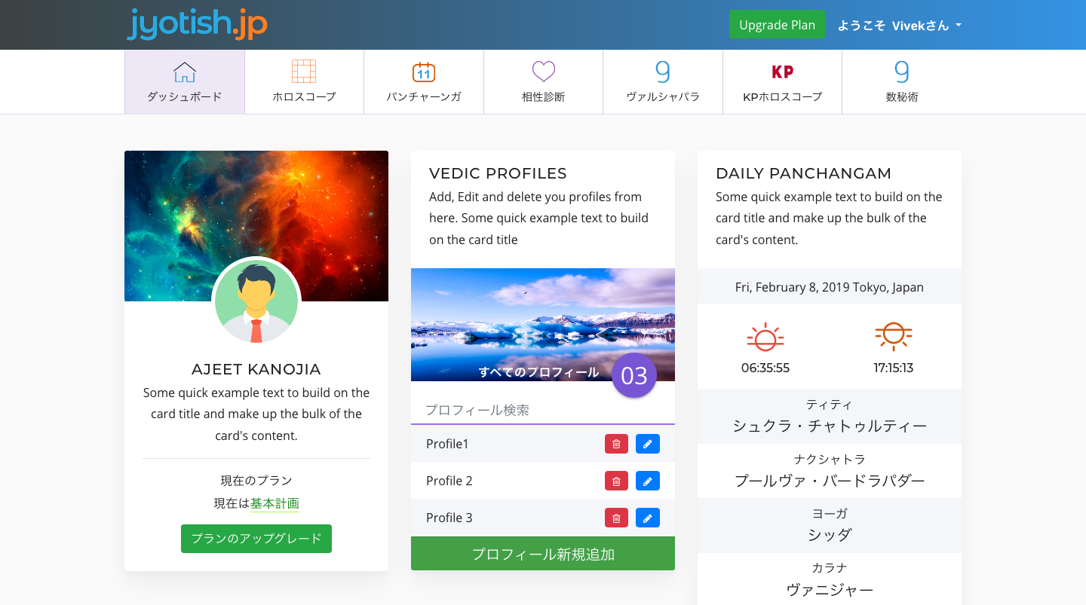
Task: Delete Profile1 using the trash icon
Action: (616, 444)
